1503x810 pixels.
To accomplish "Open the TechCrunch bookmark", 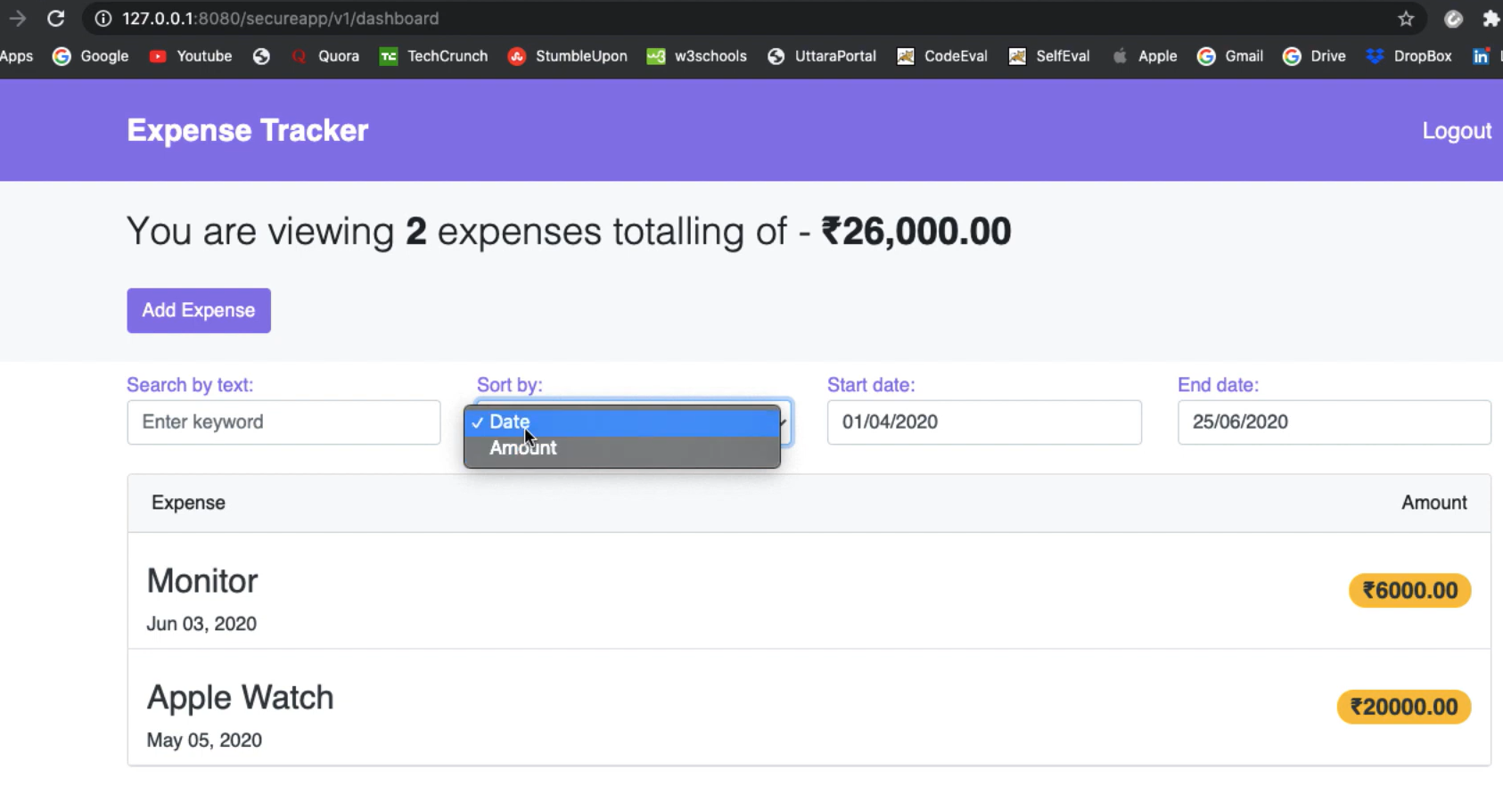I will 433,56.
